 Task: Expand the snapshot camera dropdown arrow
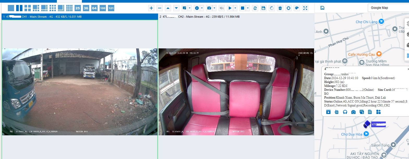[x=214, y=8]
